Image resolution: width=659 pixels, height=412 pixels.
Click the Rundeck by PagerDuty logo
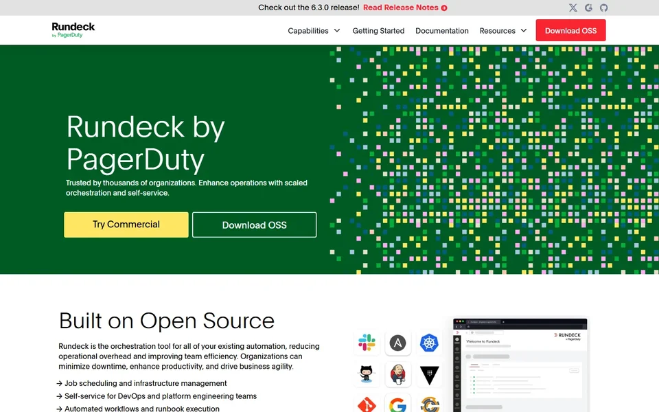coord(73,30)
